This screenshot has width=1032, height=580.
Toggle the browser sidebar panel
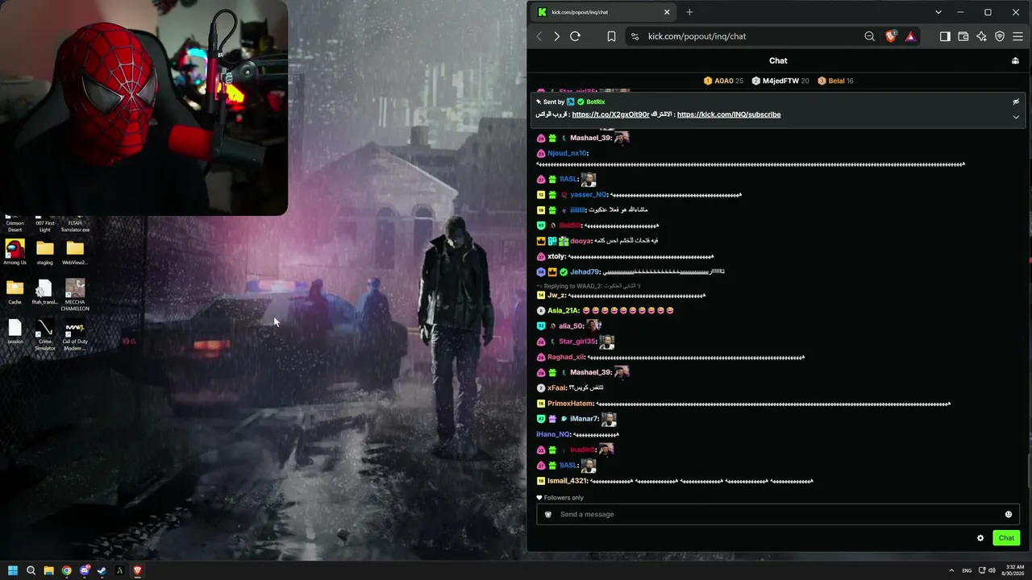click(x=945, y=36)
